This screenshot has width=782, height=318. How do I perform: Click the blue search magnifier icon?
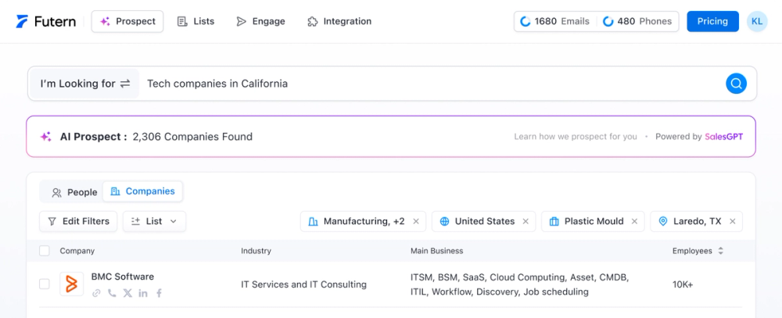(x=736, y=84)
